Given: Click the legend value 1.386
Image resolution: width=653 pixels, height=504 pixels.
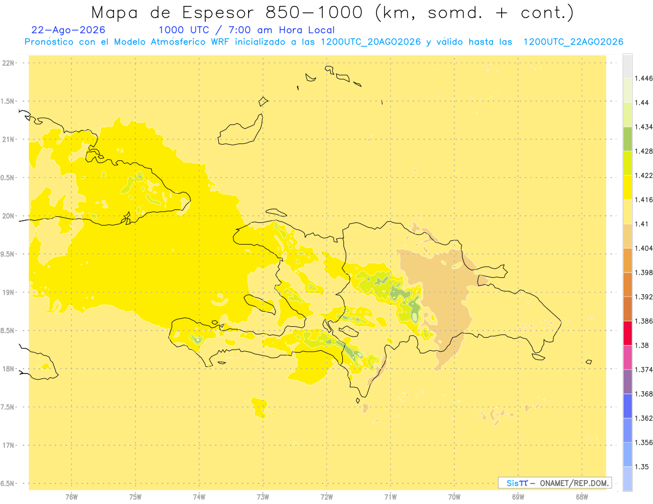Looking at the screenshot, I should tap(644, 321).
